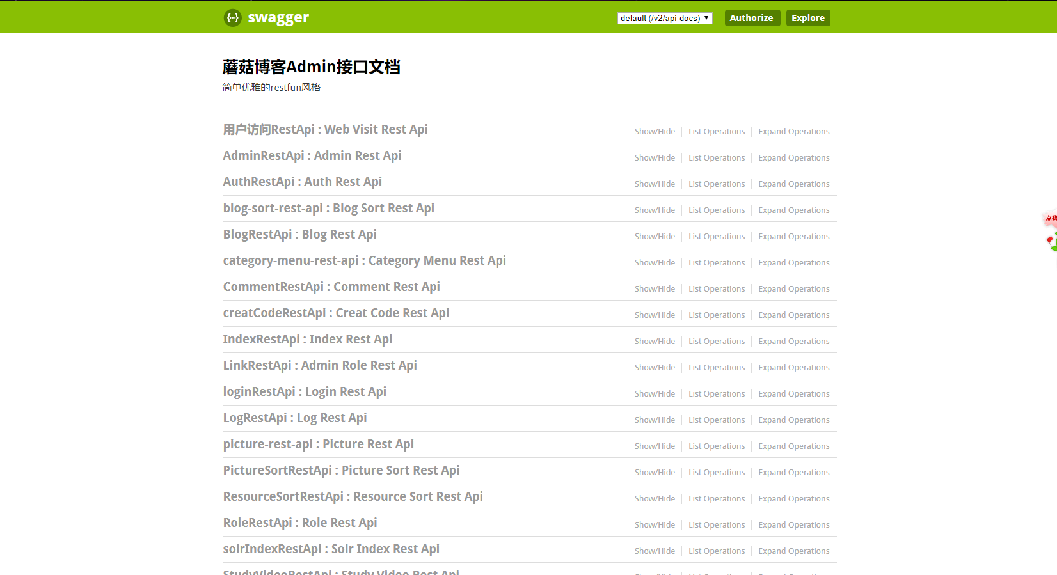1057x575 pixels.
Task: Open the RoleRestApi section heading
Action: pyautogui.click(x=300, y=523)
